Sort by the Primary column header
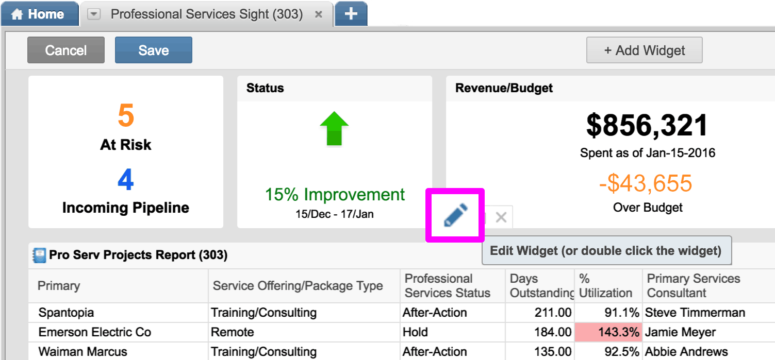 pyautogui.click(x=59, y=286)
